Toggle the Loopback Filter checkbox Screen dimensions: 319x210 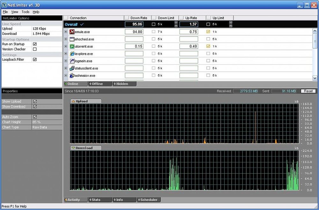(35, 59)
